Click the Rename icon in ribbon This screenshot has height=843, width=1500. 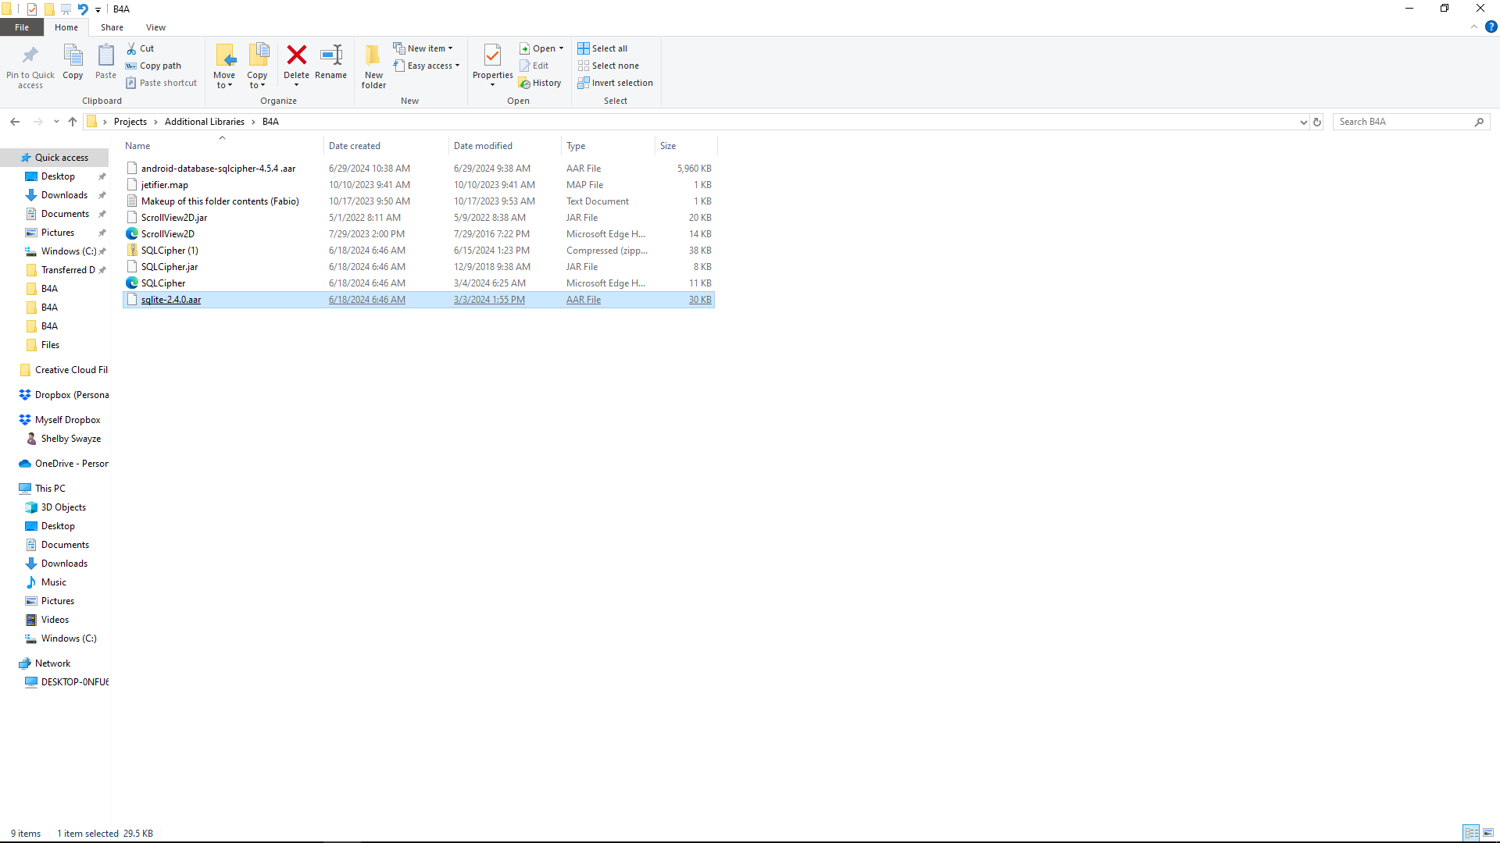tap(331, 55)
